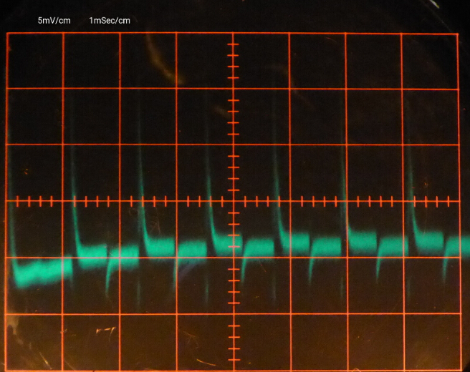Click the top-left grid square of the graticule
The height and width of the screenshot is (372, 470).
pos(36,62)
